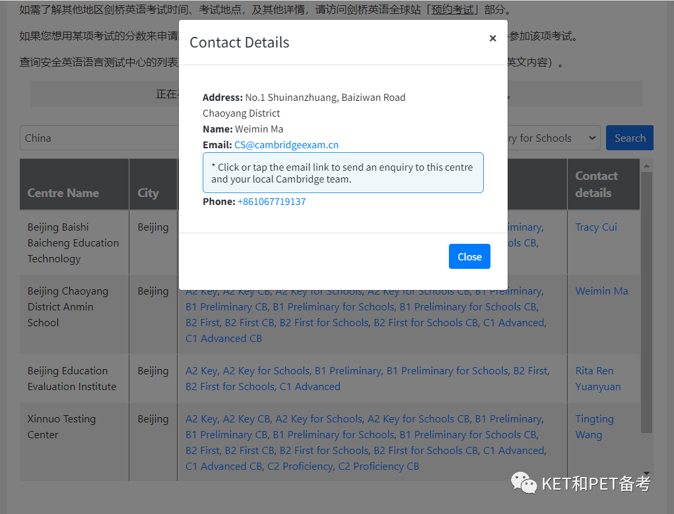The image size is (674, 514).
Task: Click C2 Proficiency CB in Xinnuo row
Action: click(379, 467)
